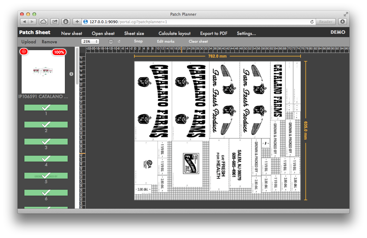Click the rotate patch icon
367x238 pixels.
coord(119,41)
